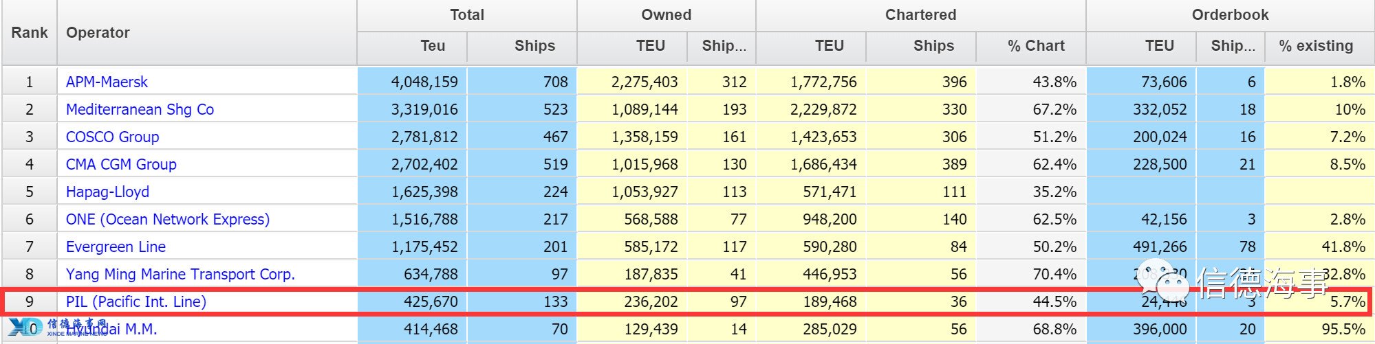Sort by the Rank column header
Viewport: 1375px width, 344px height.
30,32
